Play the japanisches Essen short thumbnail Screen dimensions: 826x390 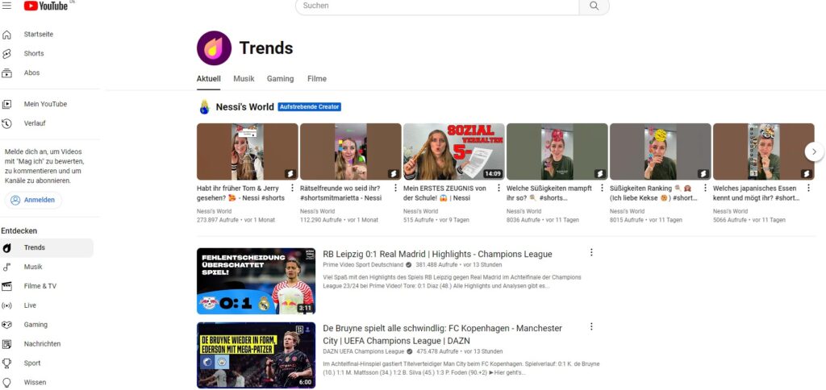click(764, 151)
